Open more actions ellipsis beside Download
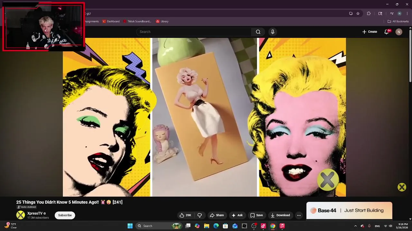Image resolution: width=412 pixels, height=231 pixels. (299, 215)
